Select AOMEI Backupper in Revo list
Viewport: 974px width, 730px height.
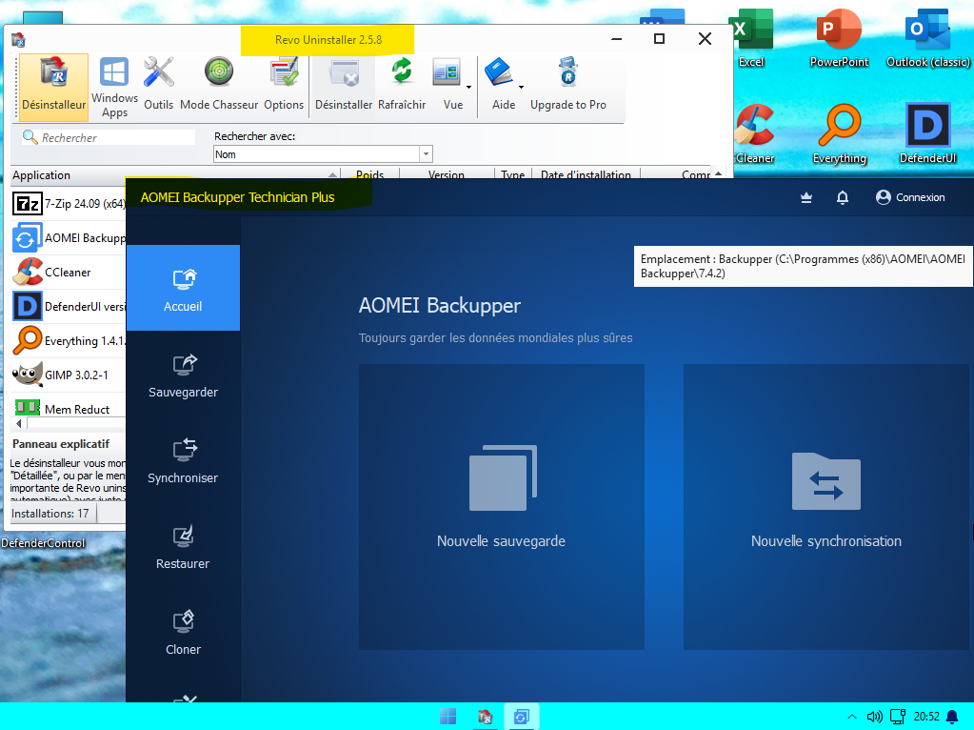(69, 238)
